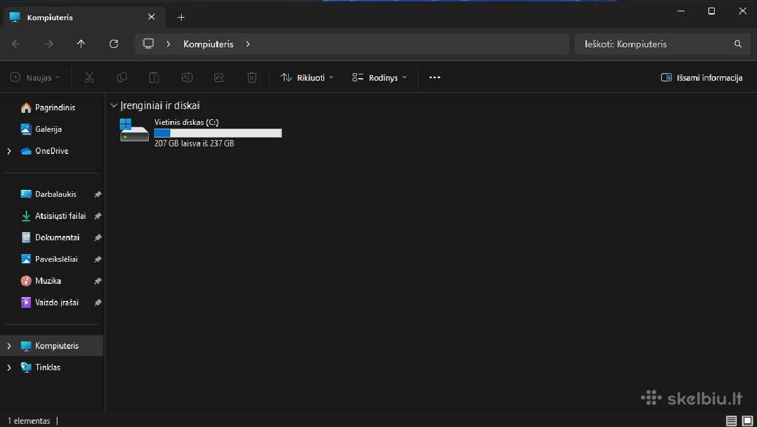Refresh the Kompiuteris view

[114, 44]
